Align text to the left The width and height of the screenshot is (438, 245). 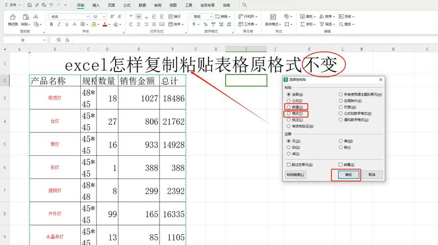[x=131, y=24]
